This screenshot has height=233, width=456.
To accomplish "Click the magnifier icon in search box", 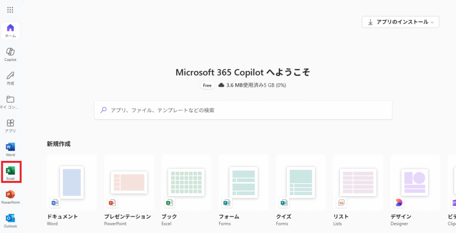I will [x=103, y=110].
